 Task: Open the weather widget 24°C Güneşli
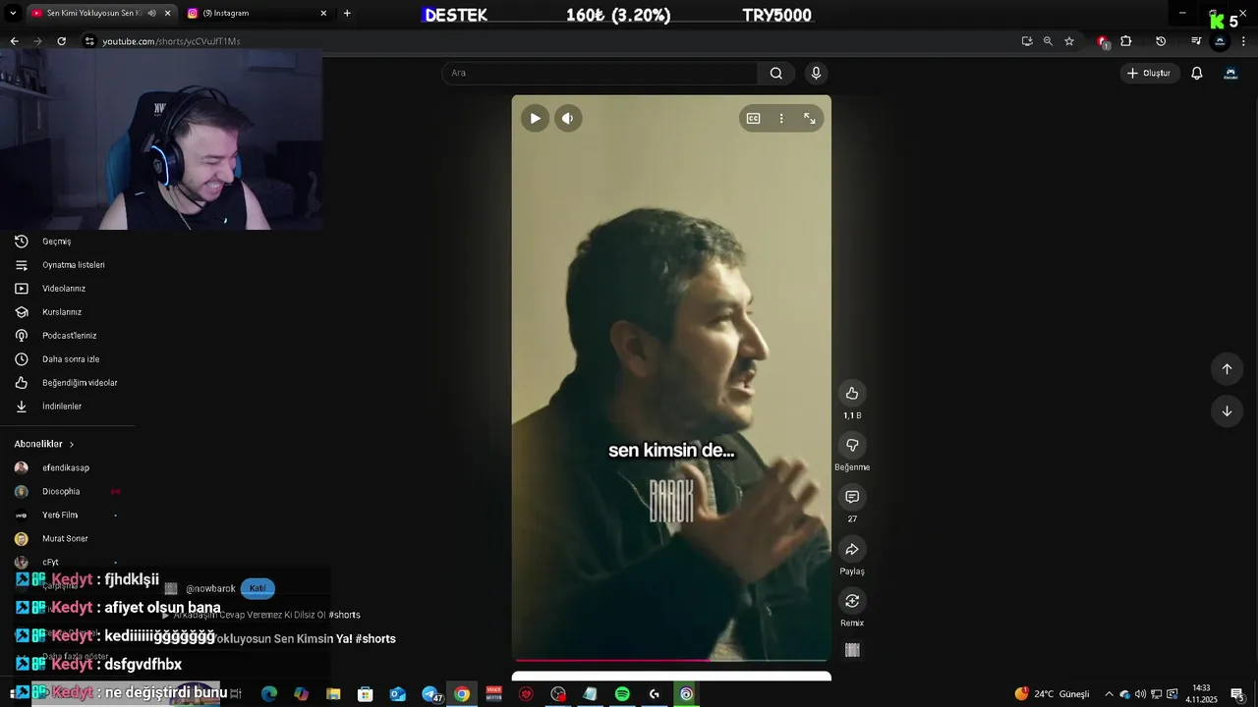1052,694
